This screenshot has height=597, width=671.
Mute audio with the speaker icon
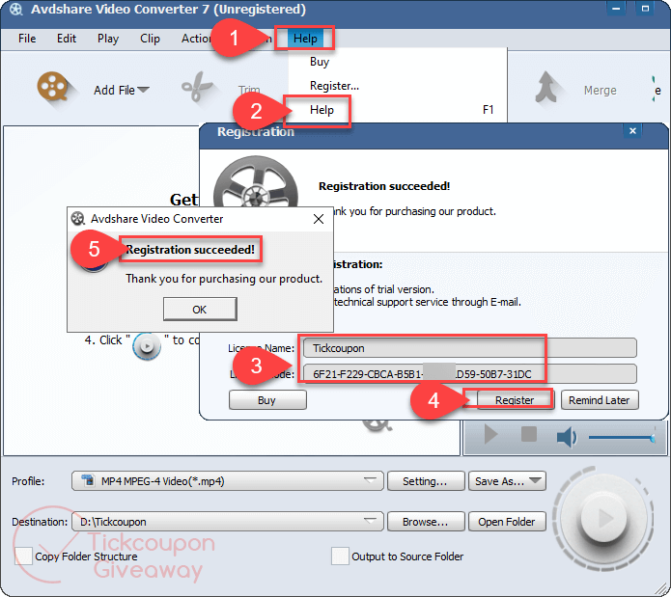(x=566, y=437)
